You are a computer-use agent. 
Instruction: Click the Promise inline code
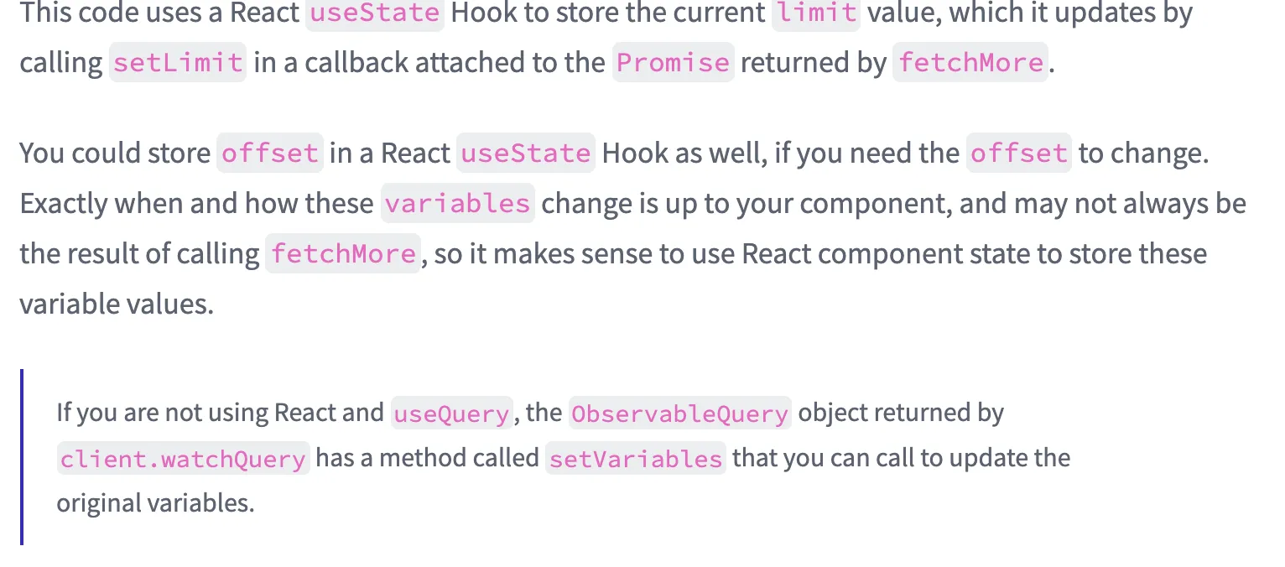tap(673, 63)
